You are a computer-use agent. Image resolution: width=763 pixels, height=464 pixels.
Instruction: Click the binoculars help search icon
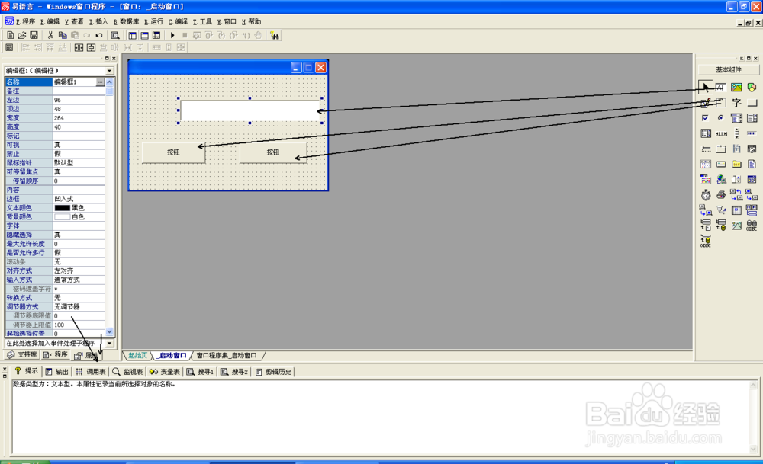pyautogui.click(x=275, y=36)
